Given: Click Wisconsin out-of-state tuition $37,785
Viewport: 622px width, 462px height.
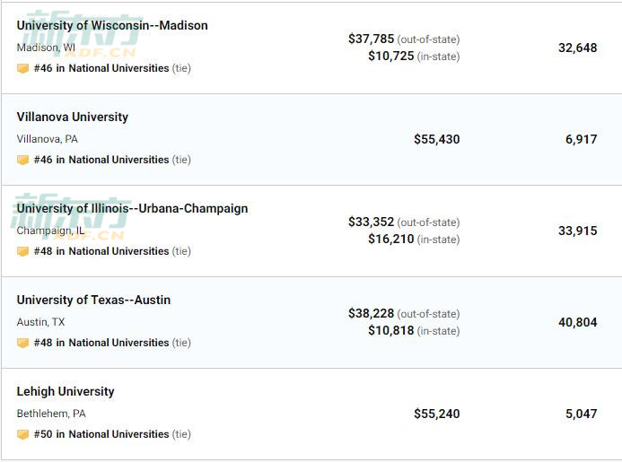Looking at the screenshot, I should pyautogui.click(x=372, y=39).
